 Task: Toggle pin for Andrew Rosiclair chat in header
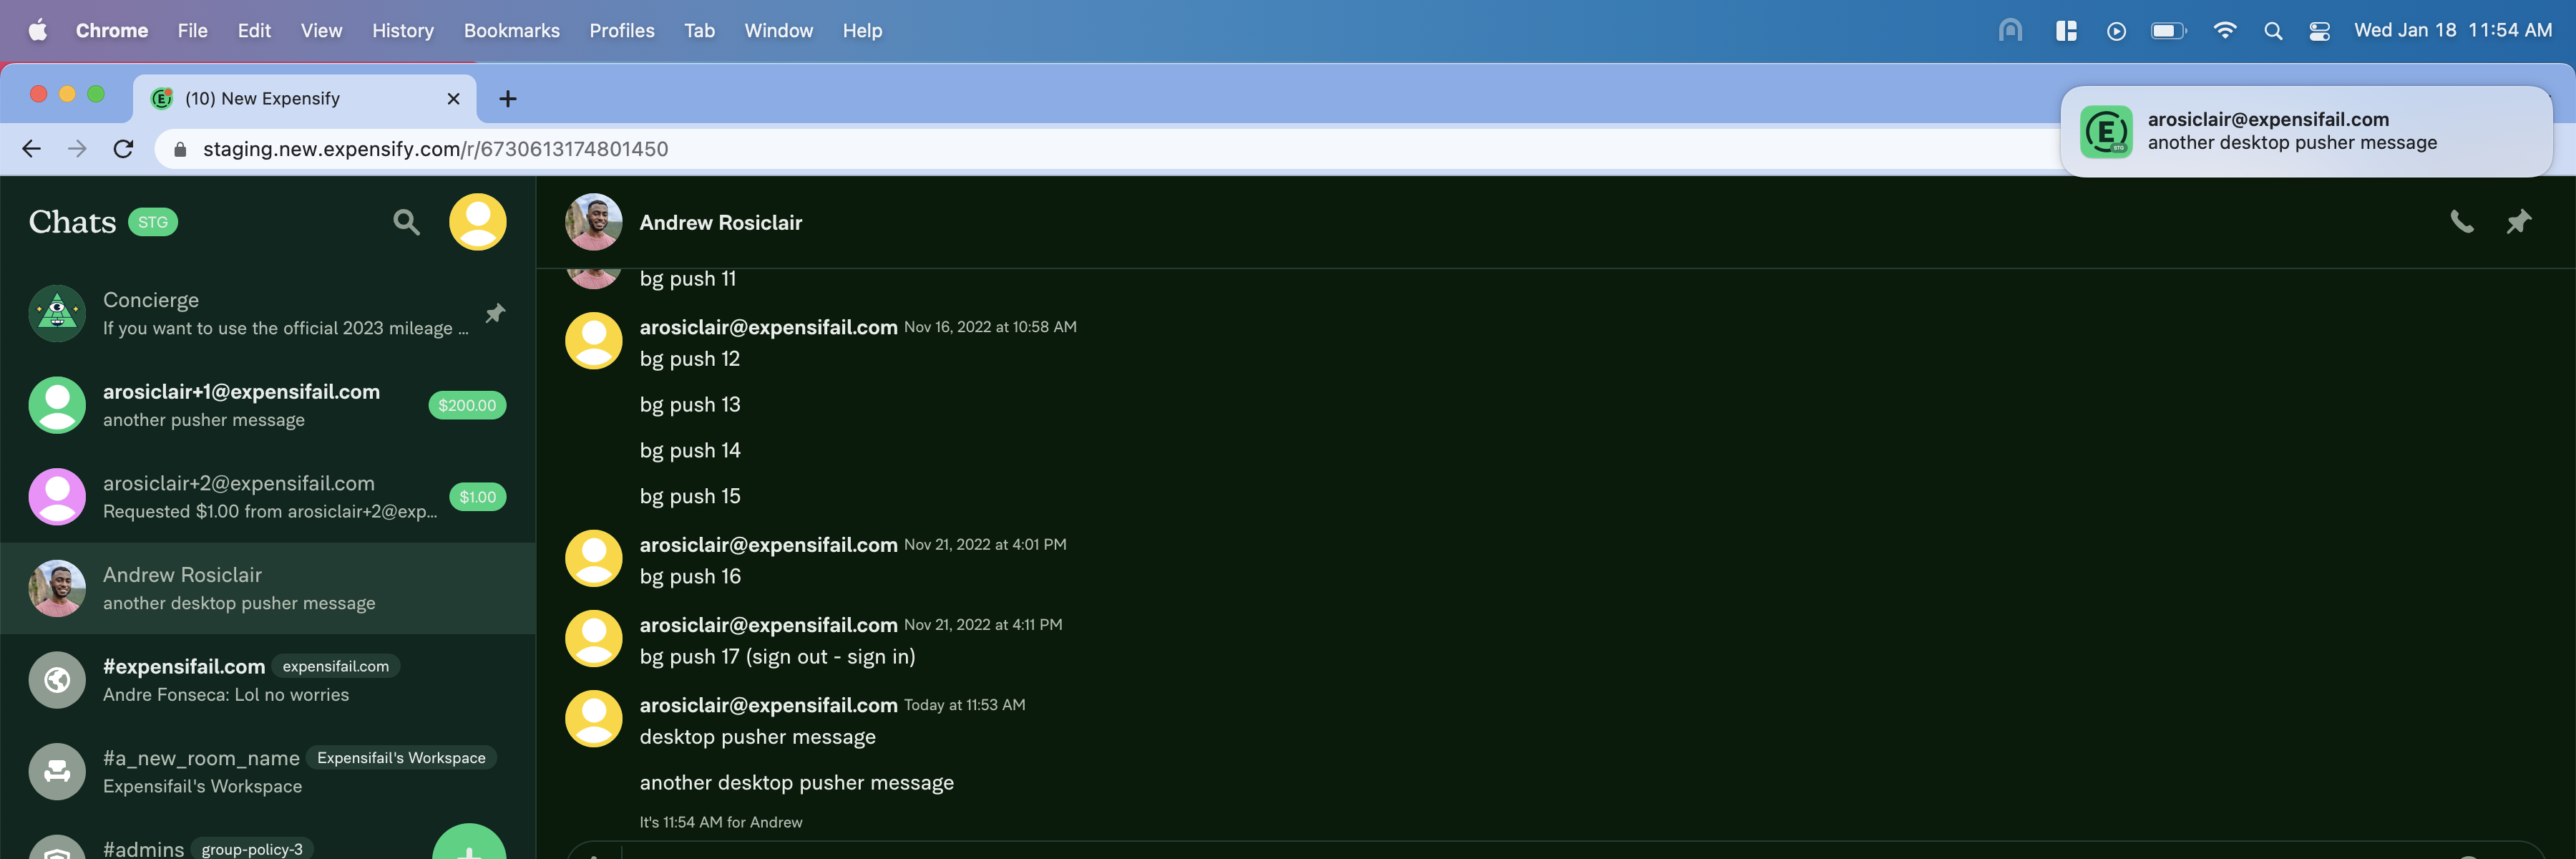(2518, 222)
